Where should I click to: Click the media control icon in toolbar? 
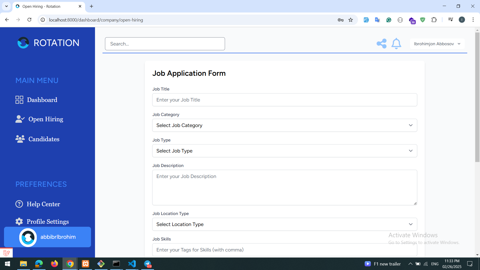coord(450,20)
